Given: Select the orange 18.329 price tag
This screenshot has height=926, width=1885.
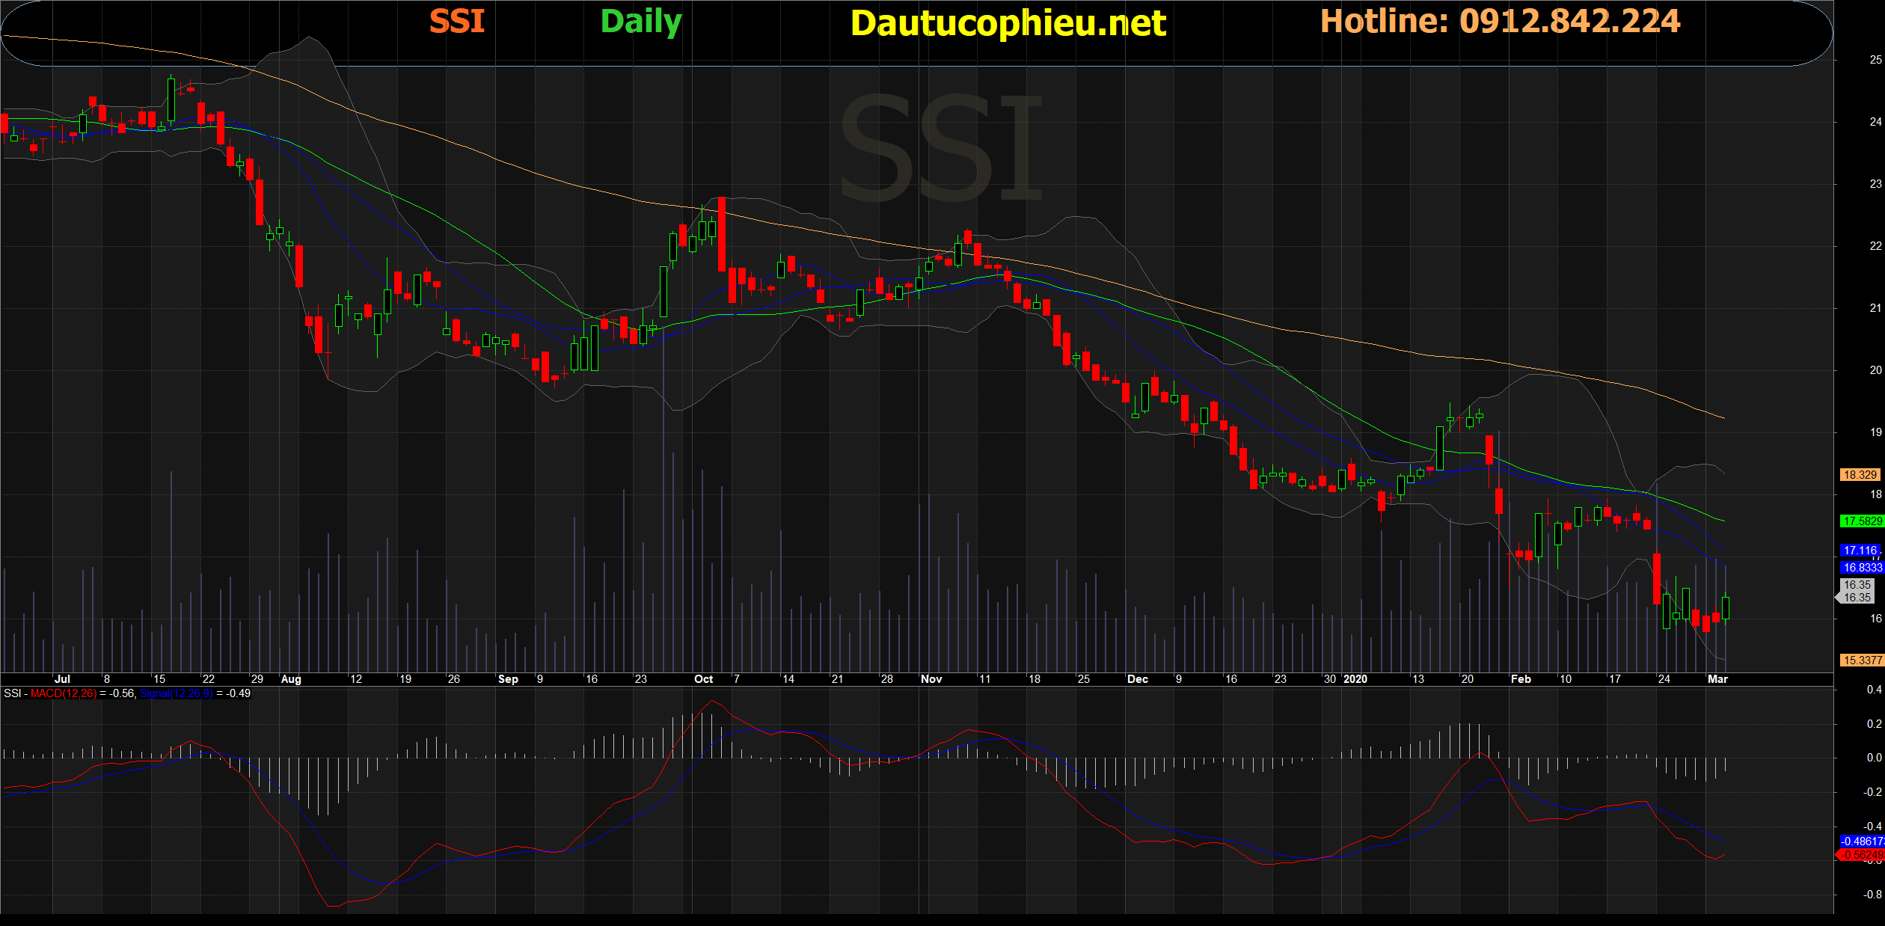Looking at the screenshot, I should pos(1860,475).
